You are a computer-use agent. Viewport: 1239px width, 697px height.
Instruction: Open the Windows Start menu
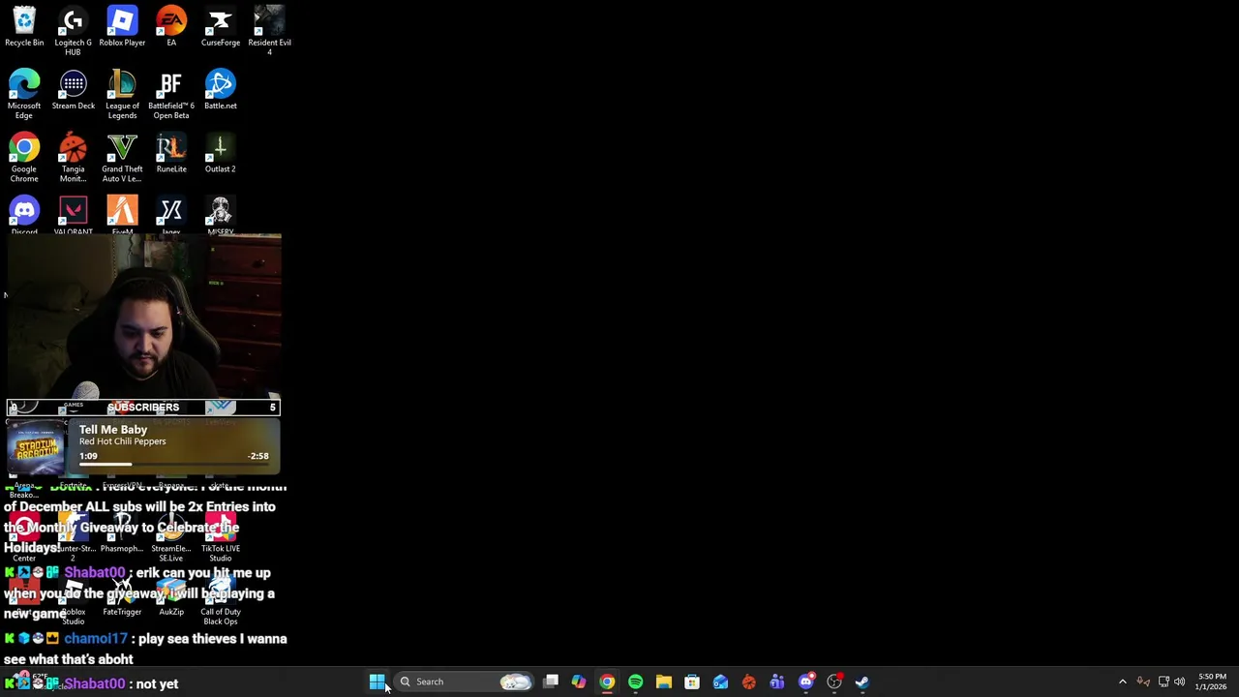(377, 682)
